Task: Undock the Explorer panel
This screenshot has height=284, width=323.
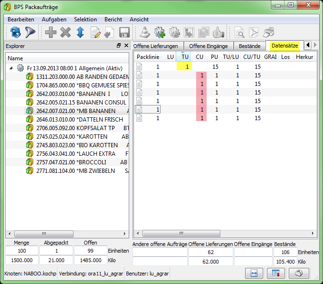Action: pyautogui.click(x=119, y=46)
